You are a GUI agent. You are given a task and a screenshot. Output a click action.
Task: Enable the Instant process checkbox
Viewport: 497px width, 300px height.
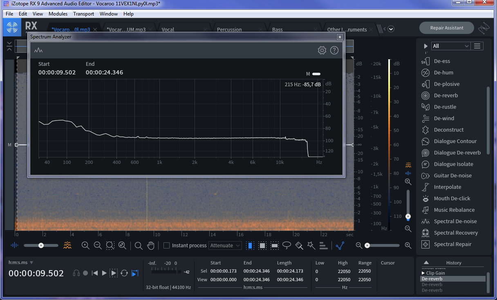pos(167,246)
